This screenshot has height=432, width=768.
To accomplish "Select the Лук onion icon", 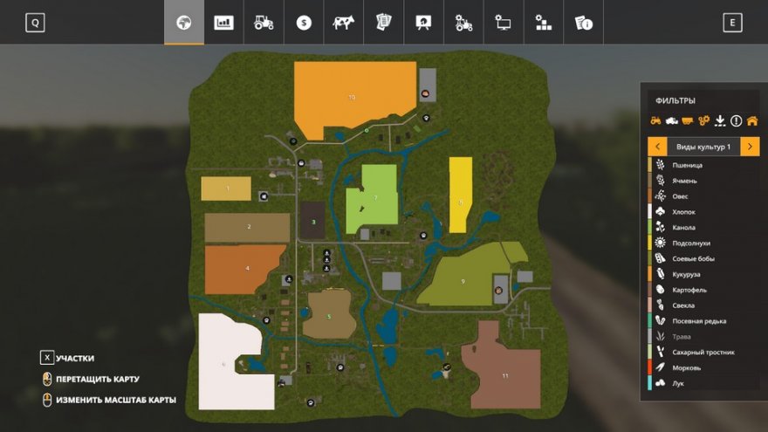I will (661, 383).
